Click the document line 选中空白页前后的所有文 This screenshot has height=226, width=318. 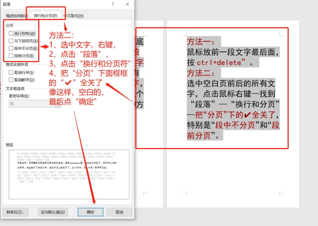tap(231, 83)
